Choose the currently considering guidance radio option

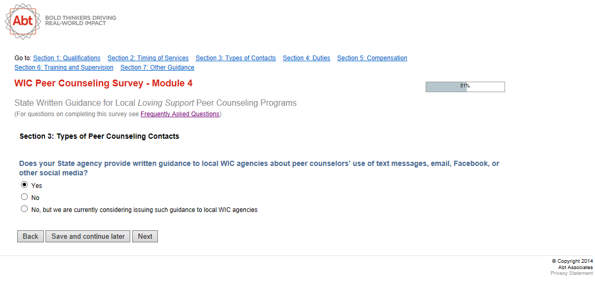(24, 209)
